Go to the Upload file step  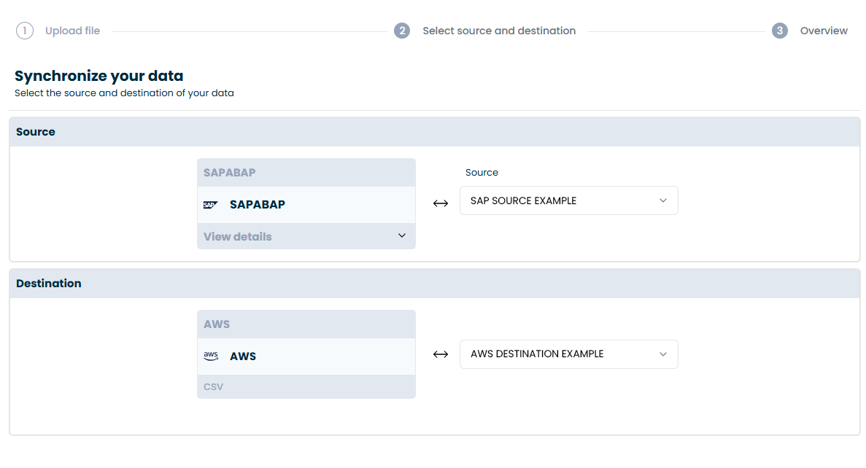point(72,31)
